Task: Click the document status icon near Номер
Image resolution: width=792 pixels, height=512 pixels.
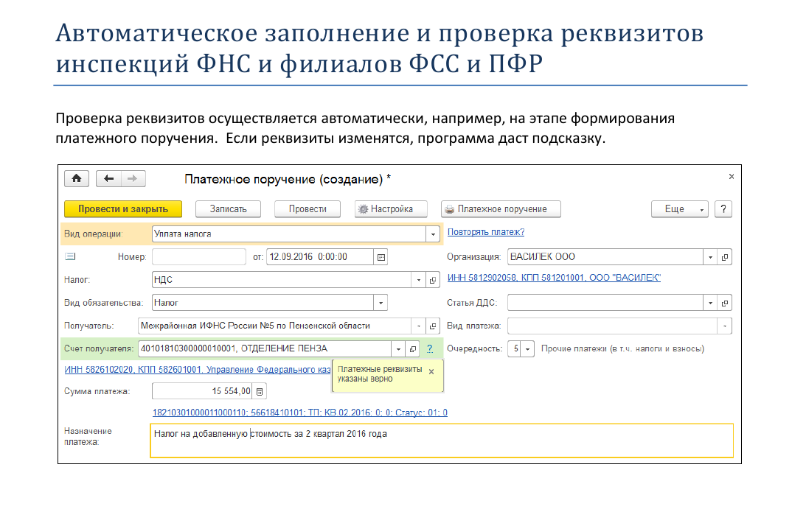Action: coord(70,257)
